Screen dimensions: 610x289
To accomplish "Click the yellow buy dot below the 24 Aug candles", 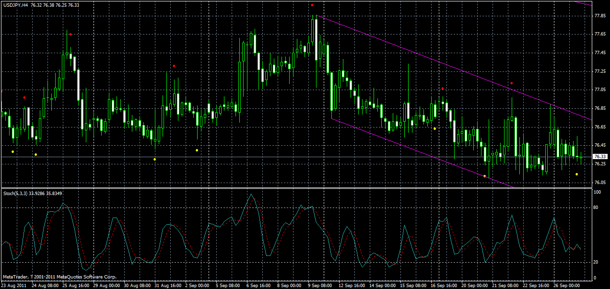I will 35,154.
